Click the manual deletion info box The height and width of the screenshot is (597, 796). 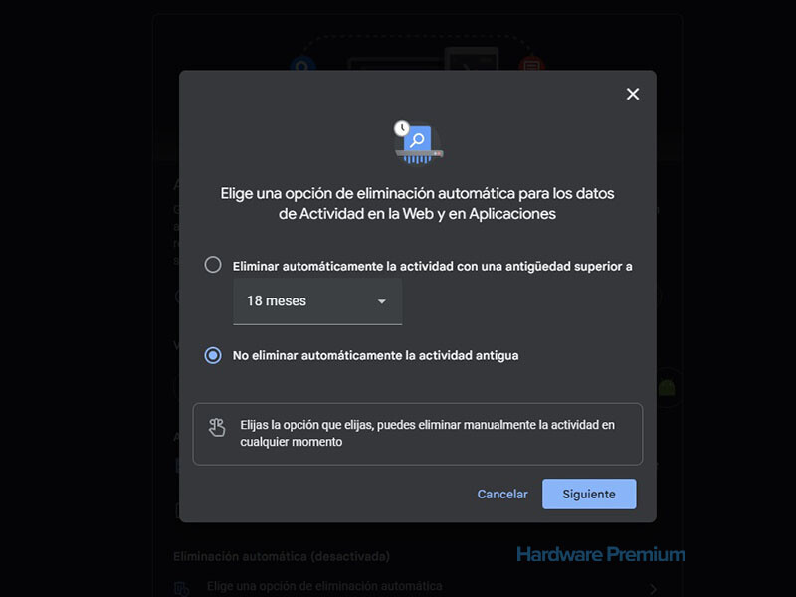coord(417,434)
